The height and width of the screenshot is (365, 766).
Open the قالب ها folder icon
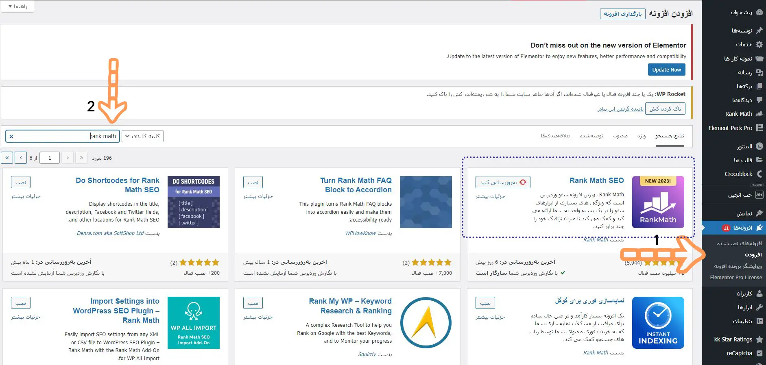759,160
